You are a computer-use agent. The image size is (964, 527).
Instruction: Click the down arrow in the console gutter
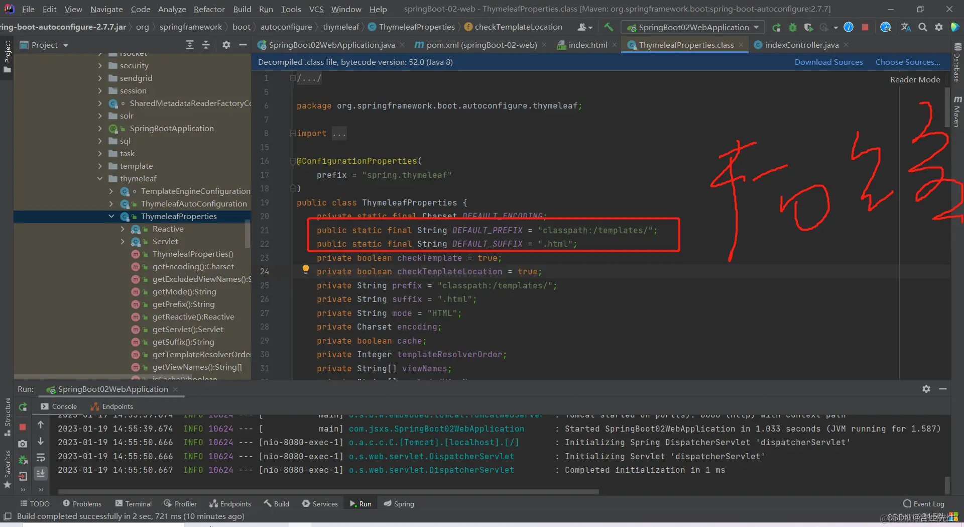coord(41,441)
